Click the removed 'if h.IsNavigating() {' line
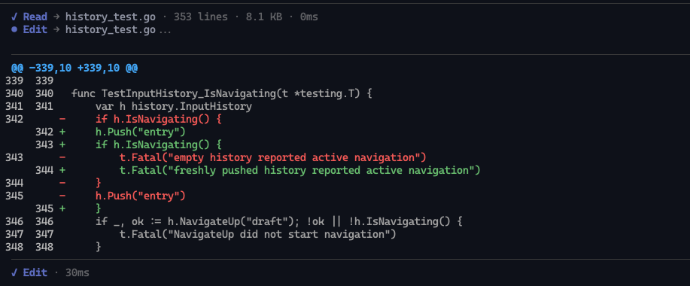690x286 pixels. [158, 119]
